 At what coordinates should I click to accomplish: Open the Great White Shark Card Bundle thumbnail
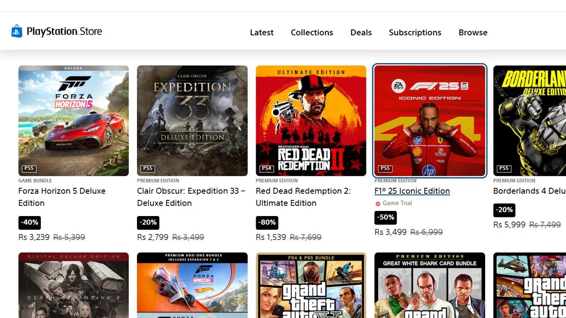tap(430, 285)
